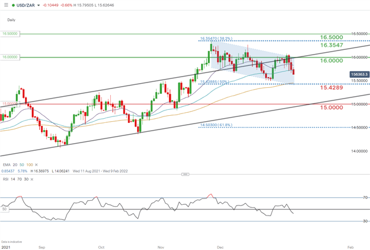Click the green 16.0000 annotation text
Screen dimensions: 370x250
(331, 61)
